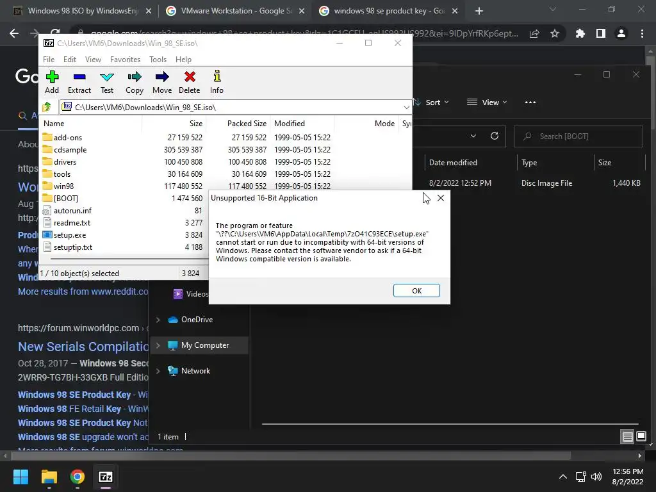
Task: Open the Windows Start menu
Action: click(x=20, y=477)
